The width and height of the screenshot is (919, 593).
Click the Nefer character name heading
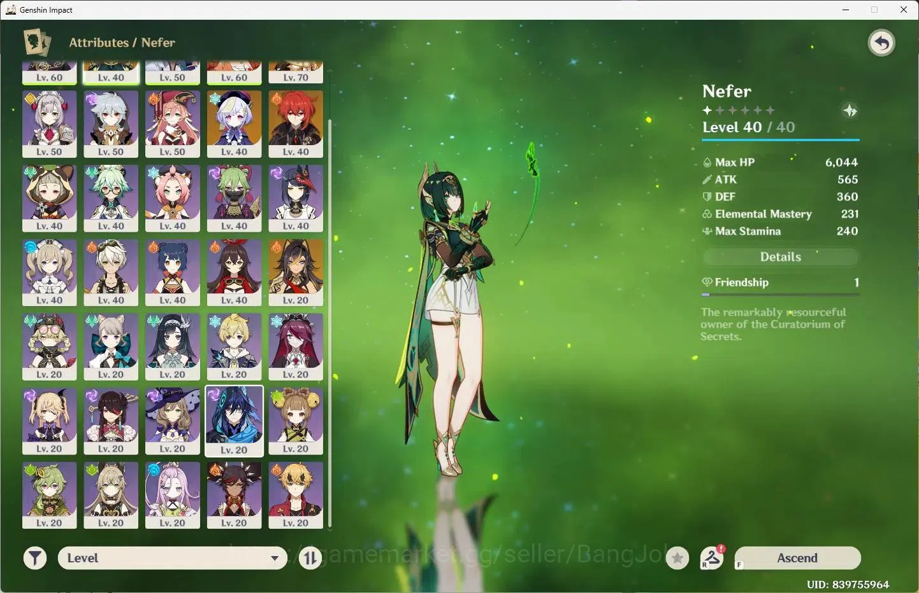(727, 91)
